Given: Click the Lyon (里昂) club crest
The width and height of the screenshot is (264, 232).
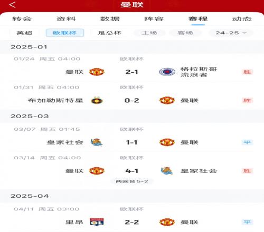Looking at the screenshot, I should (97, 222).
